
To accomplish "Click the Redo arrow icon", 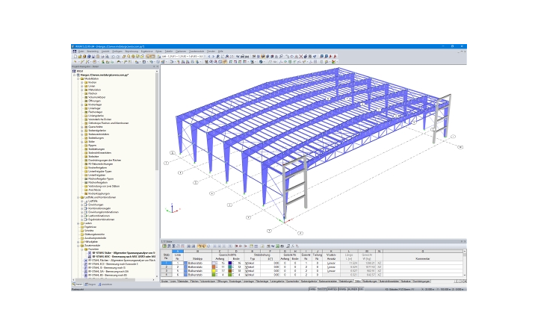I will tap(118, 56).
